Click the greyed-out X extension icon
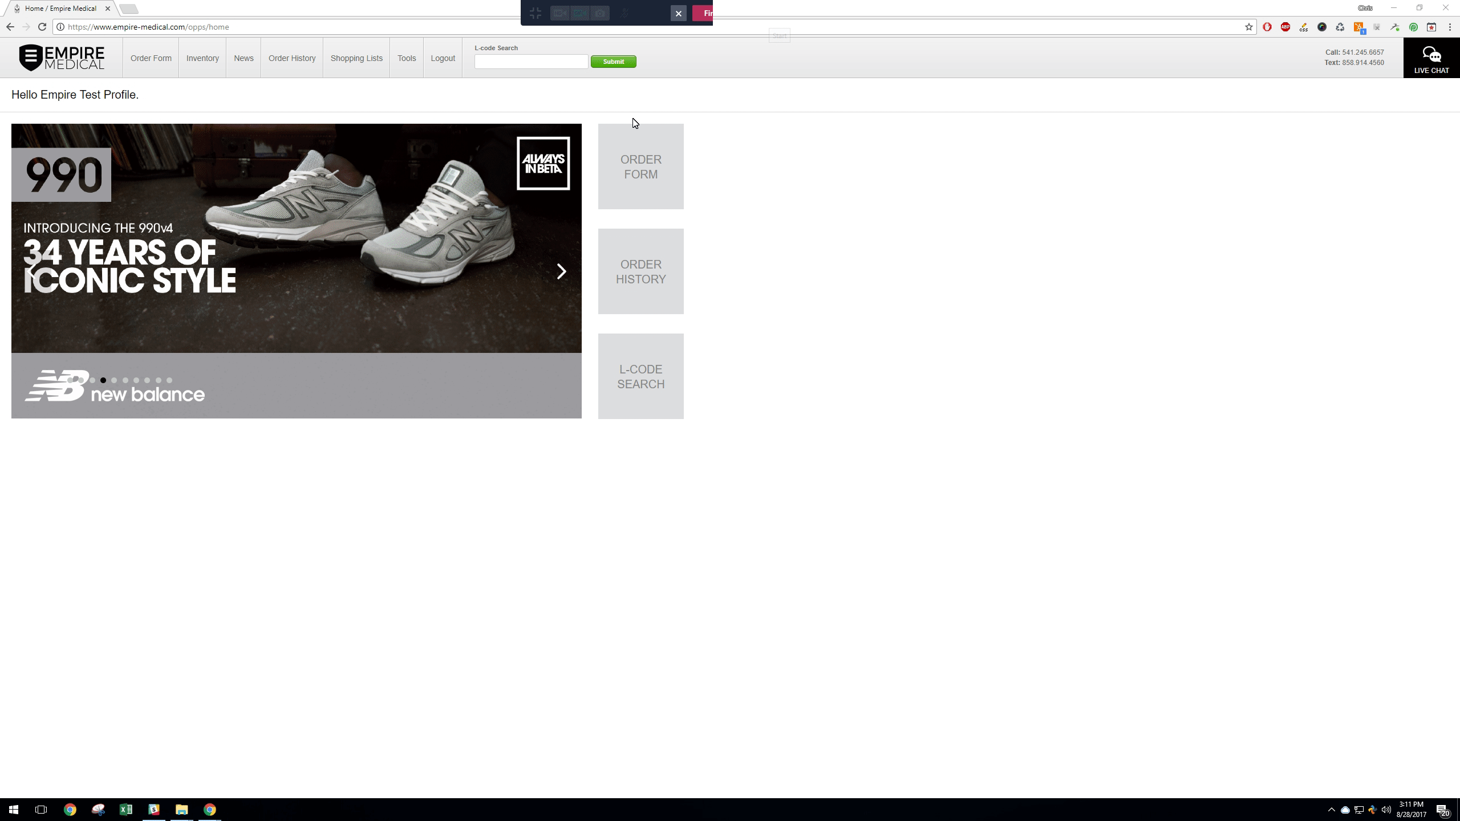This screenshot has width=1460, height=821. [x=1377, y=27]
